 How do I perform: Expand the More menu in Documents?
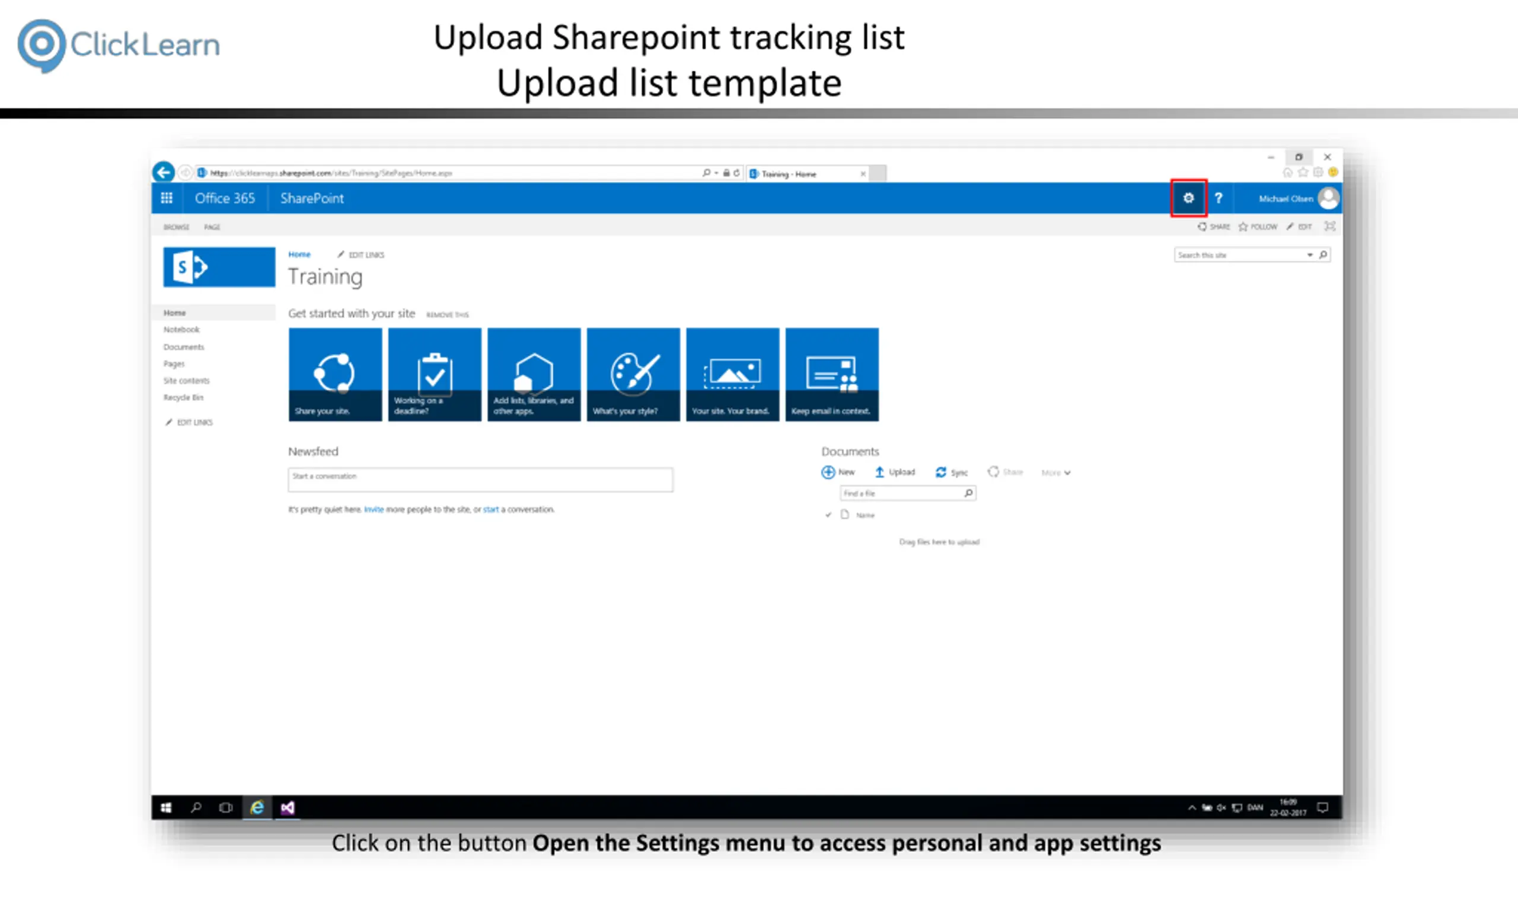(1056, 473)
